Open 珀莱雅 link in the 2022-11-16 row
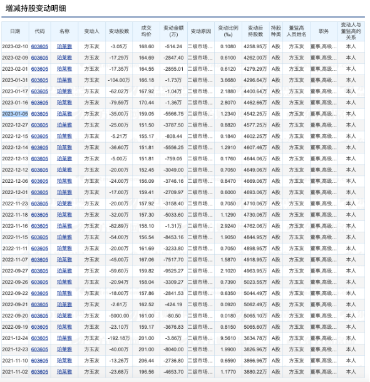Image resolution: width=370 pixels, height=382 pixels. tap(64, 226)
